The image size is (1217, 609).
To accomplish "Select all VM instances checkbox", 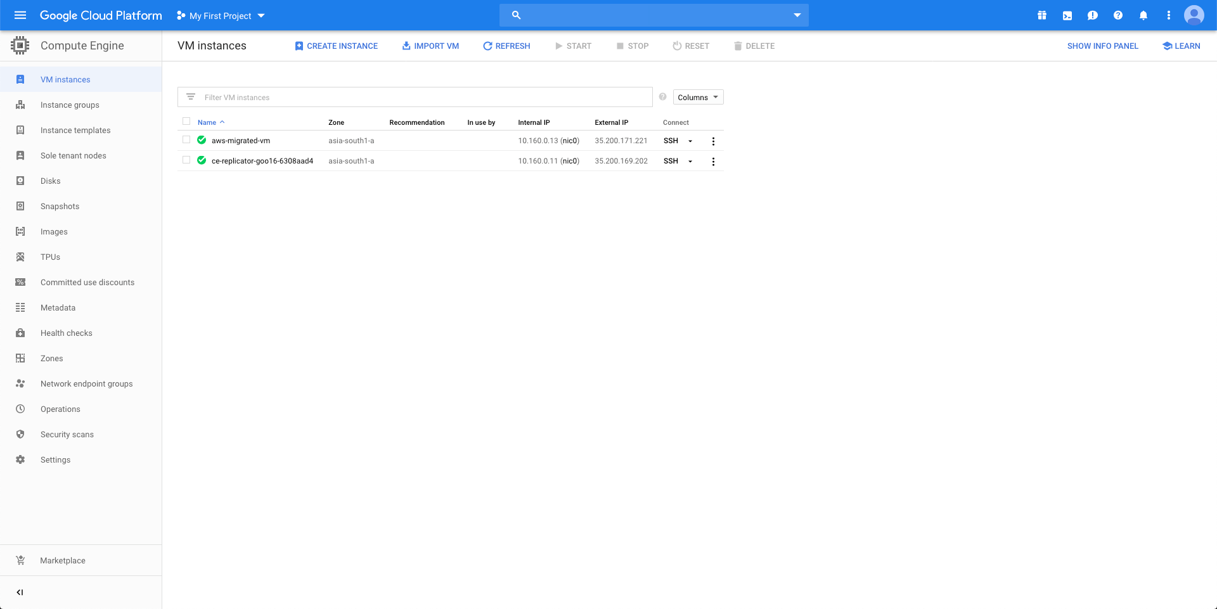I will click(186, 121).
